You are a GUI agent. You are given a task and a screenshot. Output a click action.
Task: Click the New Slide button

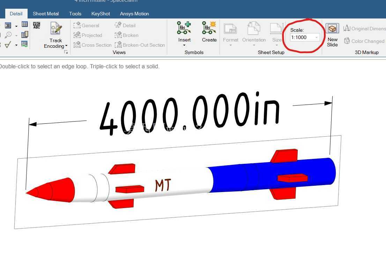(332, 35)
